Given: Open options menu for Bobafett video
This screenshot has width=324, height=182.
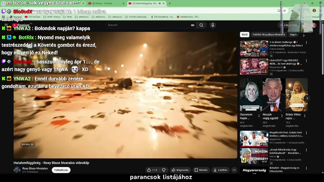Looking at the screenshot, I should pyautogui.click(x=306, y=168).
